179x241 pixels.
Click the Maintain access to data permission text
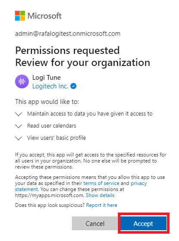(90, 114)
